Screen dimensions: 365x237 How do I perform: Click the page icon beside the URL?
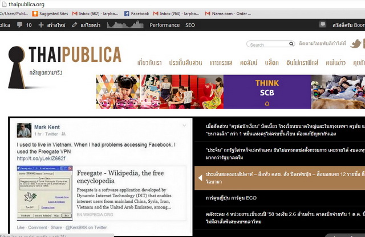pyautogui.click(x=4, y=4)
